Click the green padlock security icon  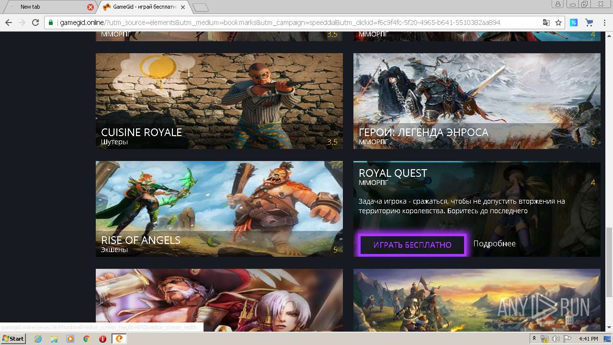(x=51, y=23)
